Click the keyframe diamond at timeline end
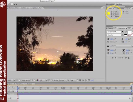Screen dimensions: 133x102 [x=130, y=98]
